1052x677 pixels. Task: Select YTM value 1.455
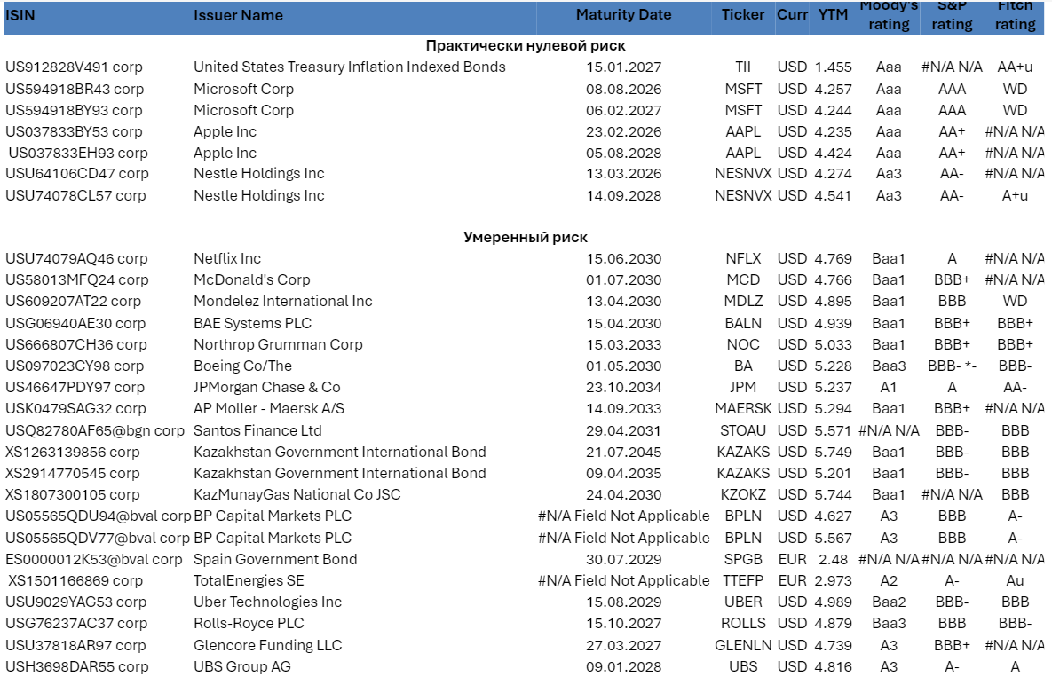click(833, 67)
